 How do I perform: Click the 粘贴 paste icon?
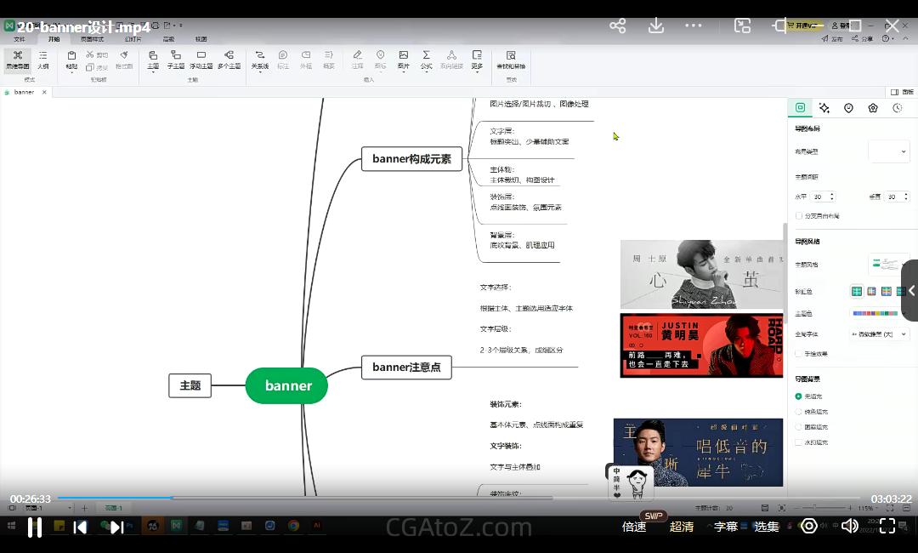71,59
